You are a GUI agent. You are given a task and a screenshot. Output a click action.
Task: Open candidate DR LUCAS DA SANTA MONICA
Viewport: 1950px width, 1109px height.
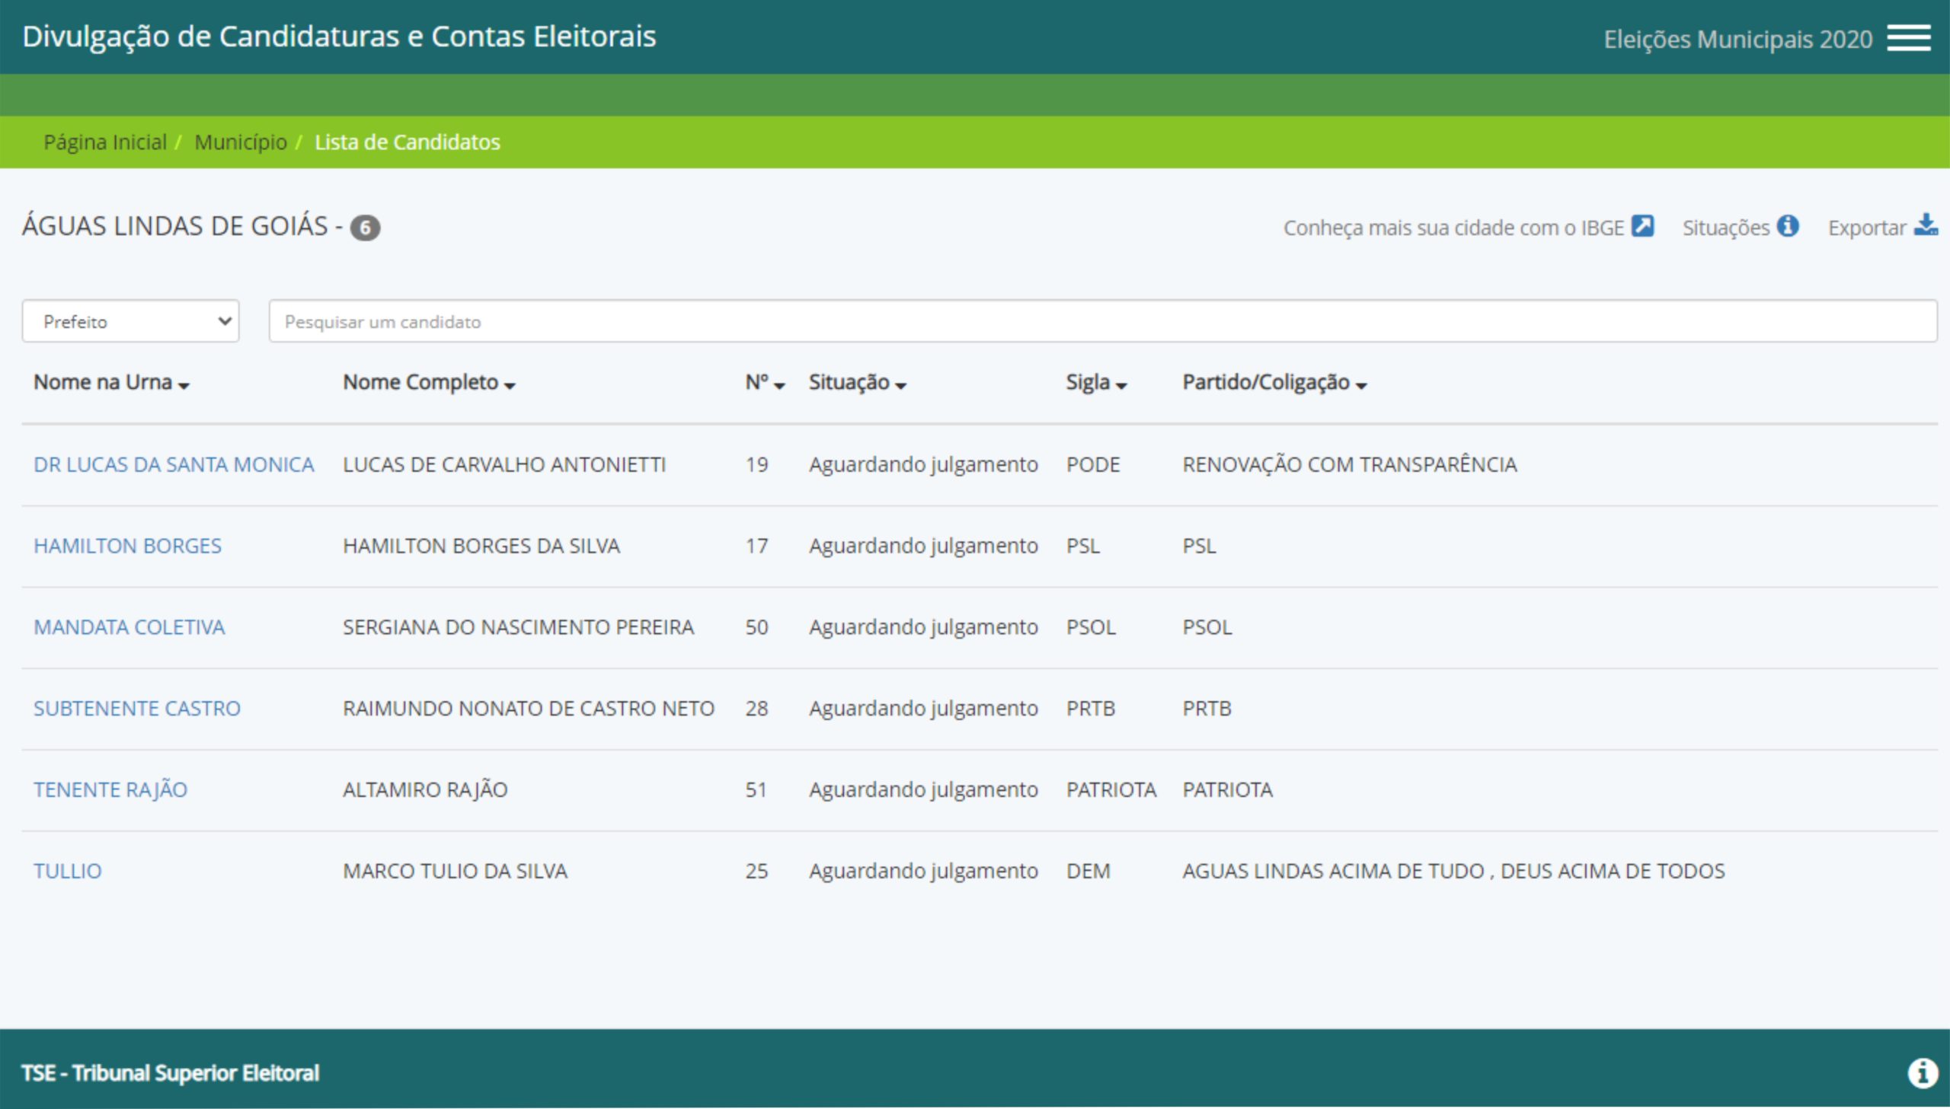[x=174, y=464]
